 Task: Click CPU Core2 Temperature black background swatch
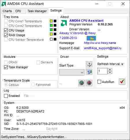click(x=55, y=25)
